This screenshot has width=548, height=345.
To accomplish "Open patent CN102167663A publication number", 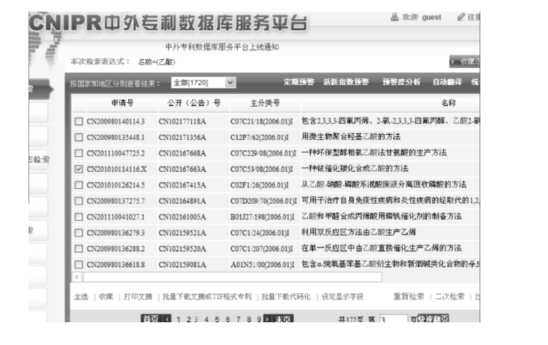I will 182,169.
